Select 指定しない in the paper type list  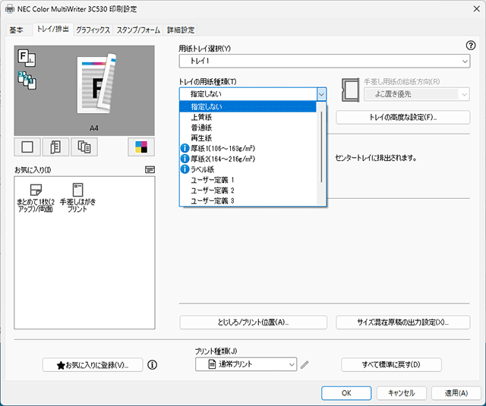248,107
